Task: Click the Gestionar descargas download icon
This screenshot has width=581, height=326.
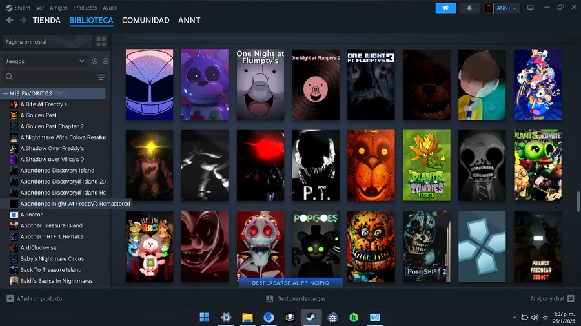Action: (x=270, y=299)
